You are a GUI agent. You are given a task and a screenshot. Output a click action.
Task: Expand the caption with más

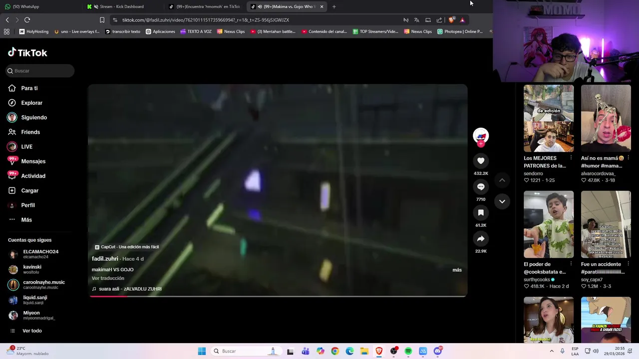(x=457, y=270)
